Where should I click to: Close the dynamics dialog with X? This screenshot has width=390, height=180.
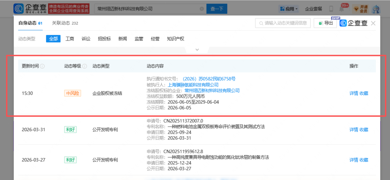point(373,23)
